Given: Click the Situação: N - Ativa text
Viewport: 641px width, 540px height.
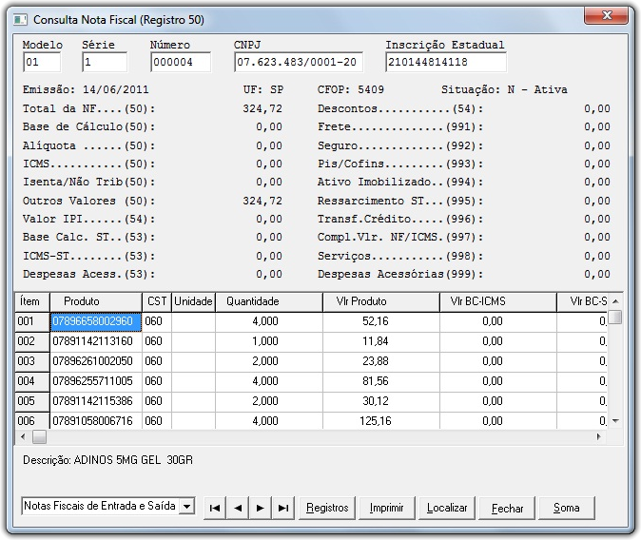Looking at the screenshot, I should 504,90.
